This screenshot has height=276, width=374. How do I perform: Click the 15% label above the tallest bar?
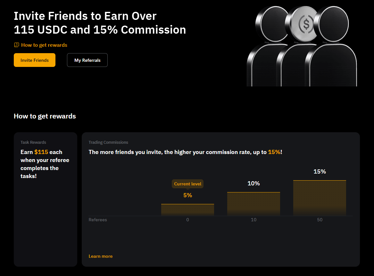pyautogui.click(x=320, y=172)
